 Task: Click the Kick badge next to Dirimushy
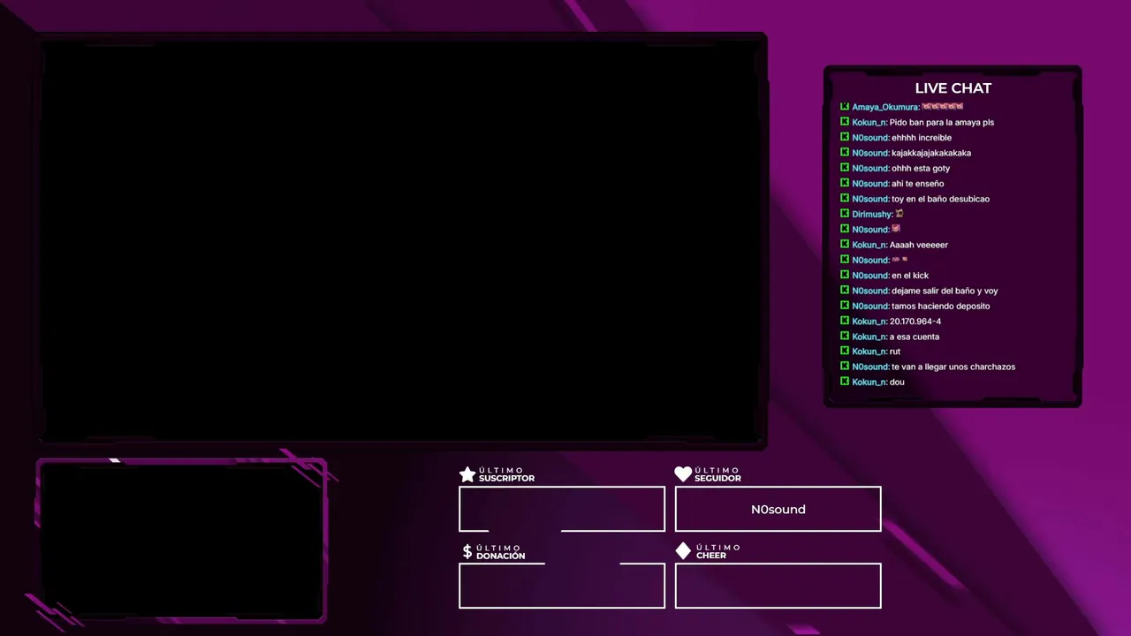click(845, 214)
